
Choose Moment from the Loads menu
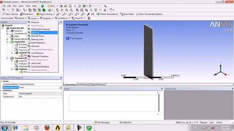pos(43,46)
